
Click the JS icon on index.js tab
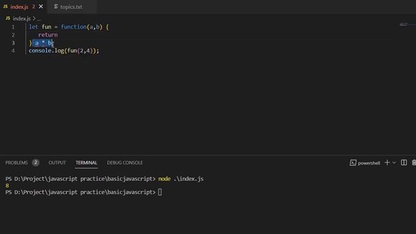[5, 6]
